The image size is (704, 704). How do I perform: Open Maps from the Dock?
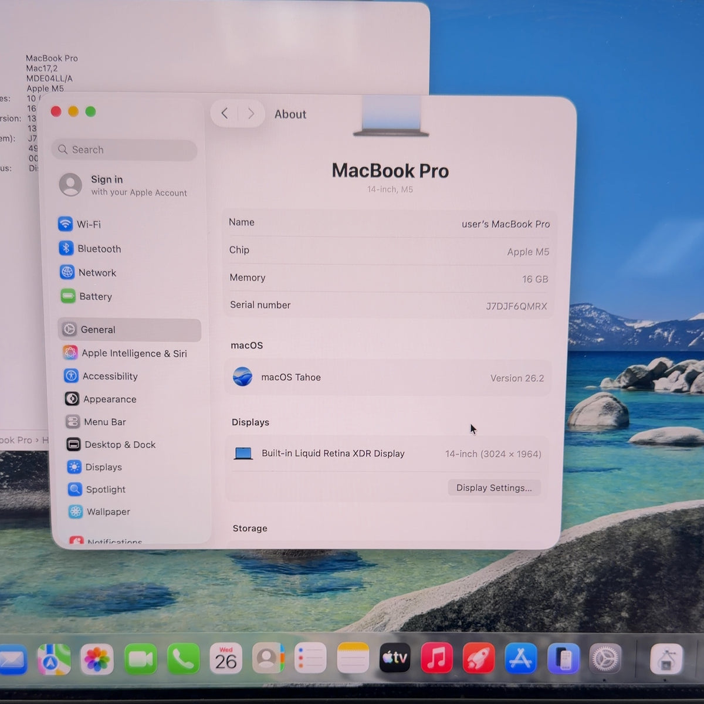(54, 659)
